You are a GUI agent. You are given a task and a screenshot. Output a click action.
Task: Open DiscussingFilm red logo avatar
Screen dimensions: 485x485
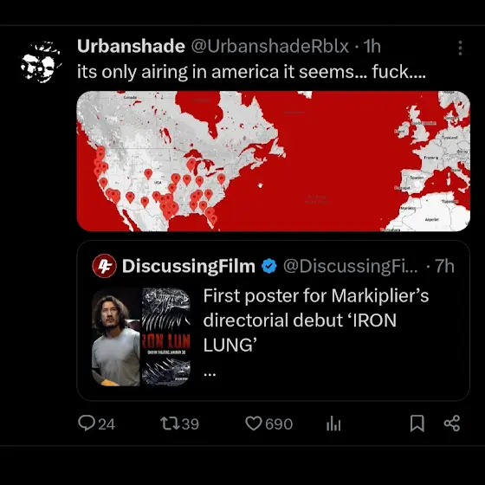(x=104, y=266)
